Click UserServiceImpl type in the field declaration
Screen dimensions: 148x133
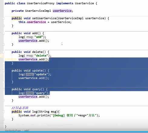(38, 11)
